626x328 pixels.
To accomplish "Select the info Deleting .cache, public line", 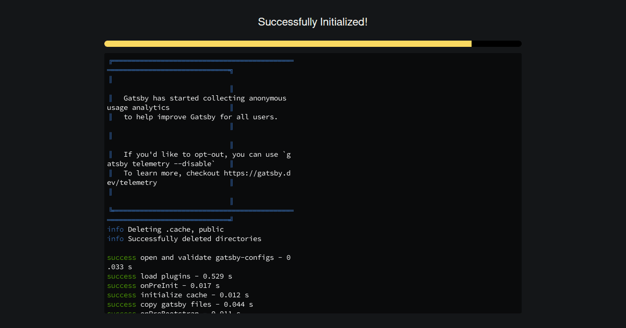I will [x=165, y=229].
